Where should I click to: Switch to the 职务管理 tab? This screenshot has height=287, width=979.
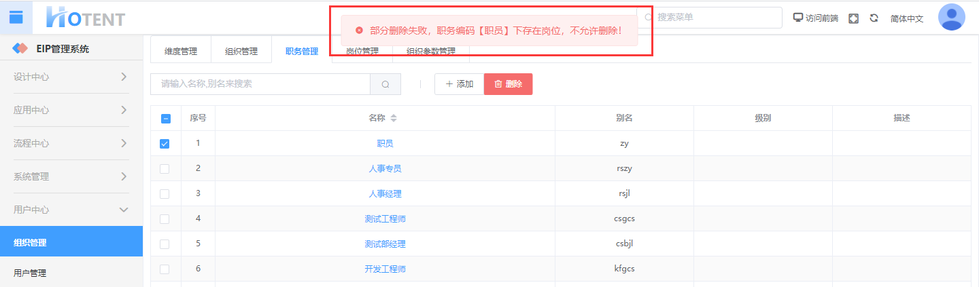point(302,51)
